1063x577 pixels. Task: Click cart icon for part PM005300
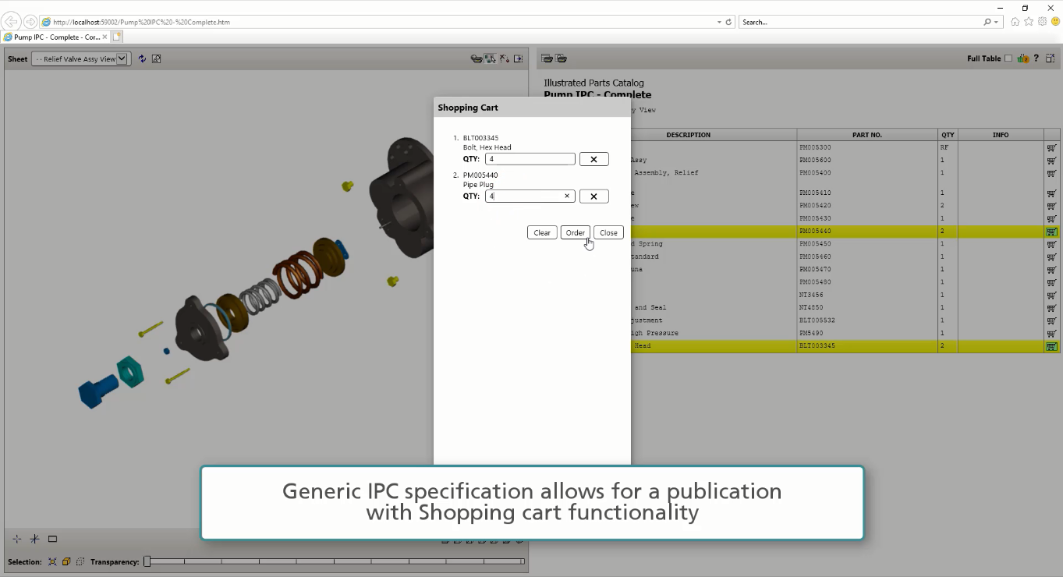point(1051,147)
